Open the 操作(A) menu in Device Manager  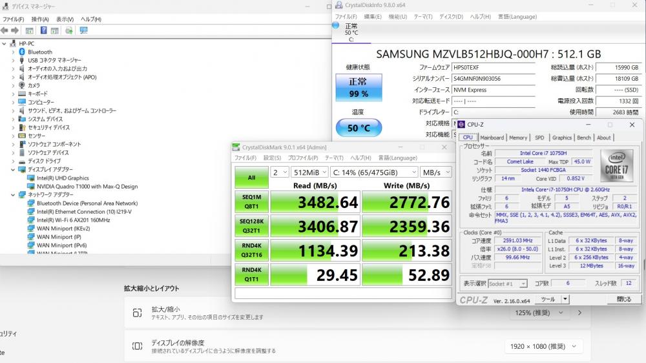pyautogui.click(x=40, y=19)
